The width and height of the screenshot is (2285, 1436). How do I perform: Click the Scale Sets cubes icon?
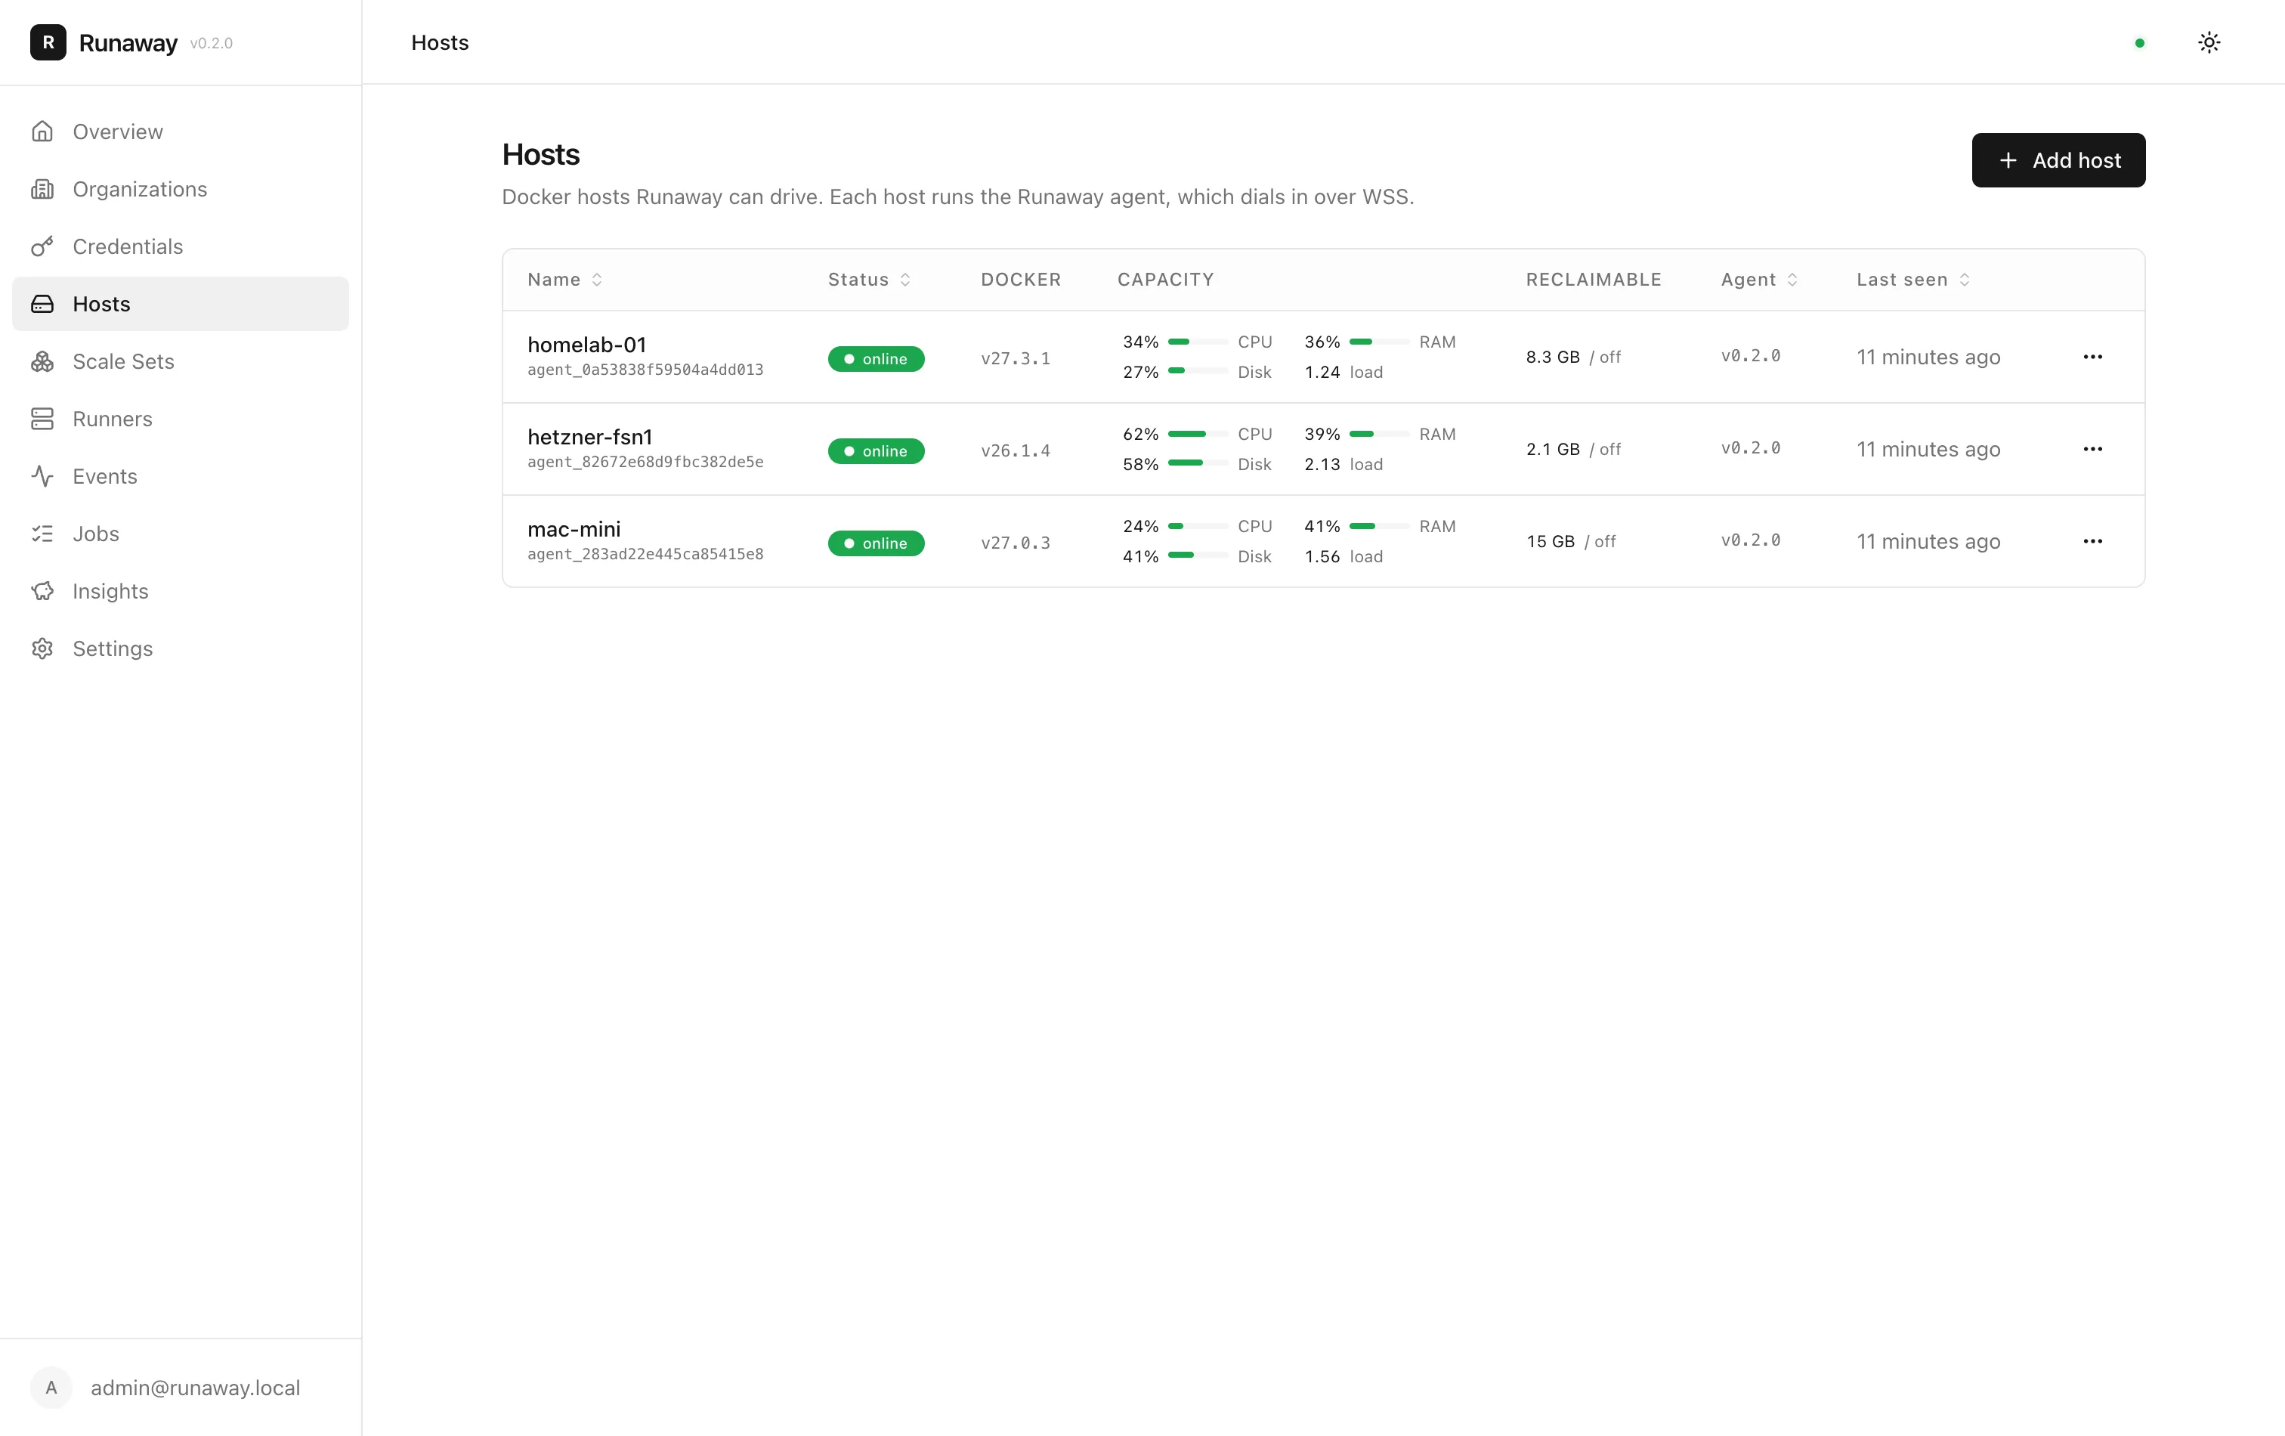tap(42, 361)
